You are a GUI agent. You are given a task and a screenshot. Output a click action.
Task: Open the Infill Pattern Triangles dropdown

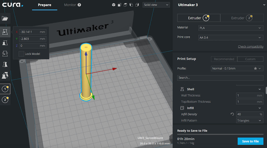(x=250, y=120)
